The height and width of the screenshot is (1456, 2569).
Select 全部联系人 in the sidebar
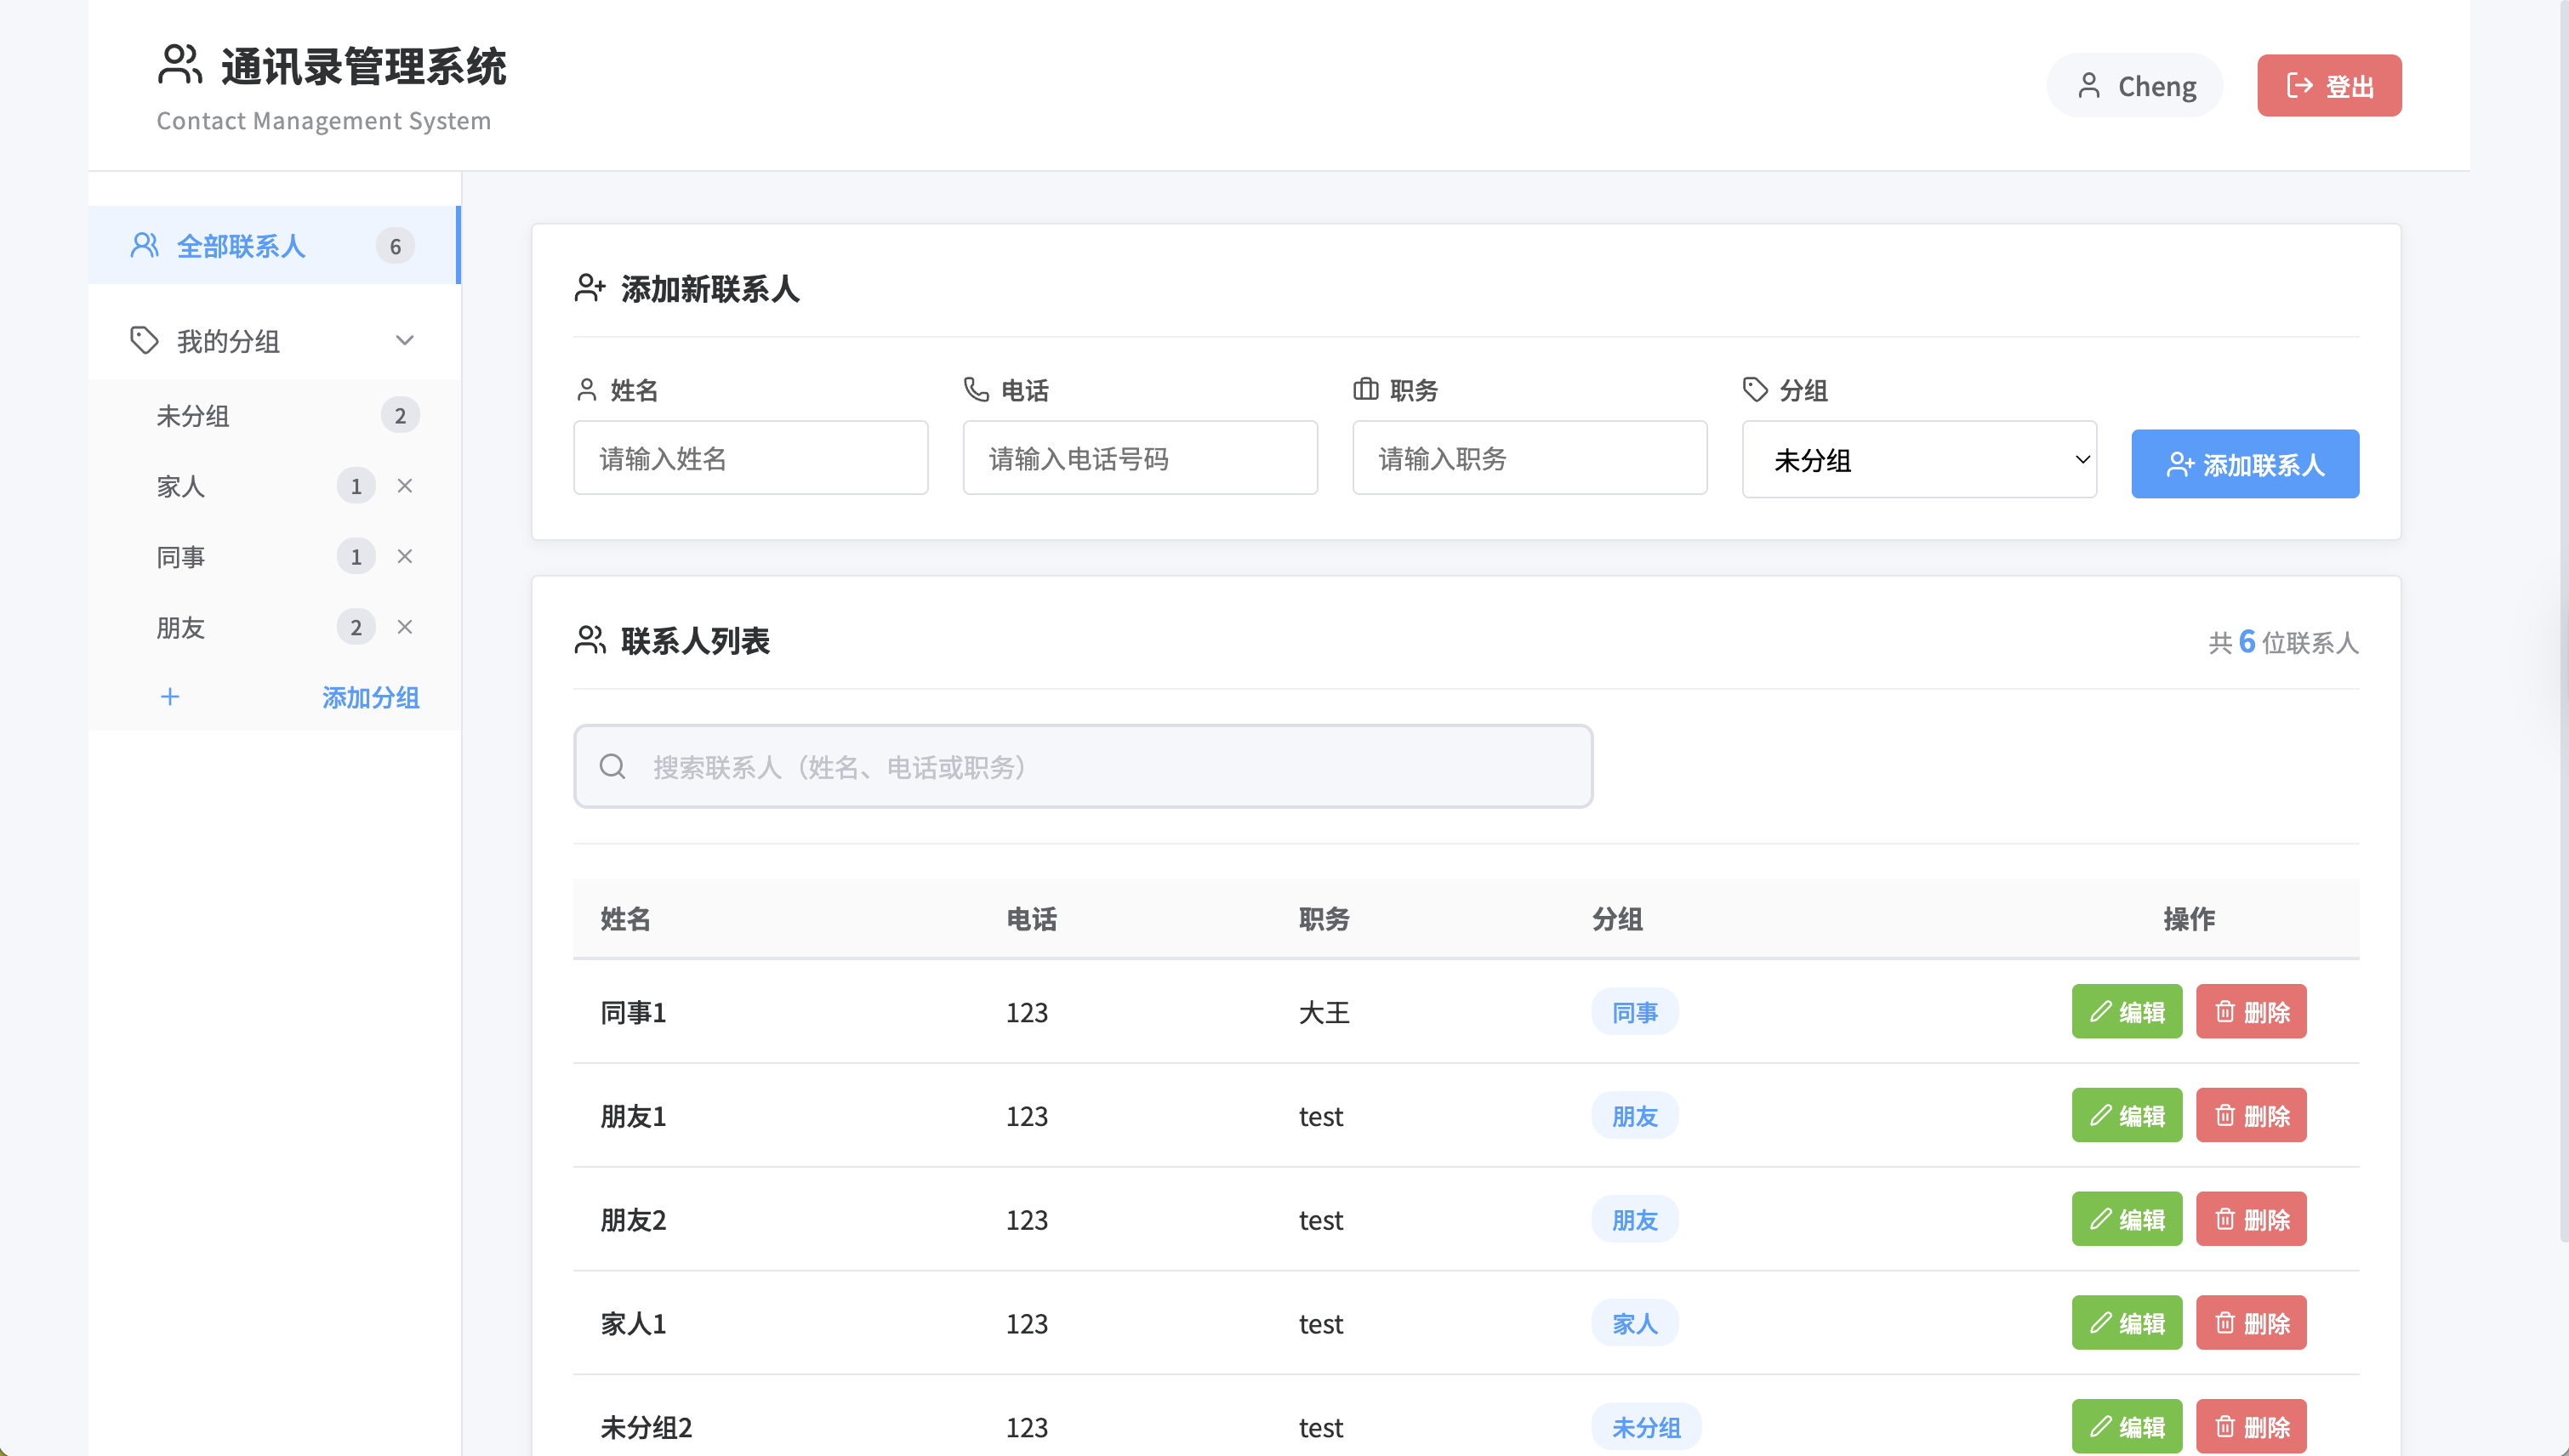point(240,246)
